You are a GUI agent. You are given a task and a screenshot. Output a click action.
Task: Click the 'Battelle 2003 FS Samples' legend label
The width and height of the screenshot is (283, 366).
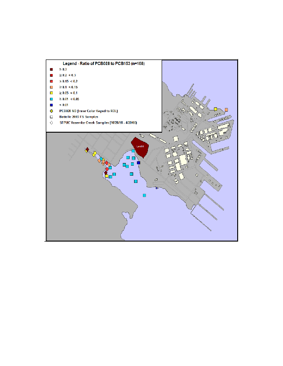79,117
